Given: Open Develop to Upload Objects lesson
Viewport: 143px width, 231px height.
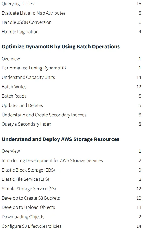Looking at the screenshot, I should (28, 207).
